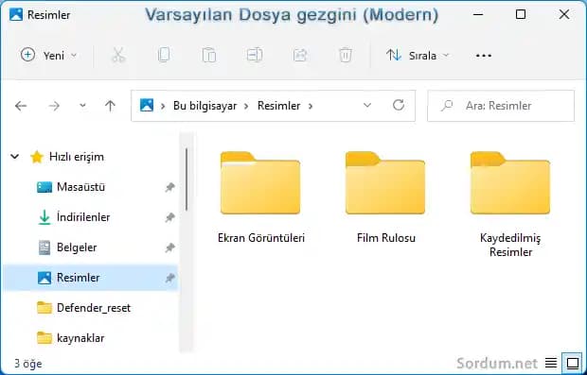587x375 pixels.
Task: Open the Sırala sort dropdown
Action: tap(418, 56)
